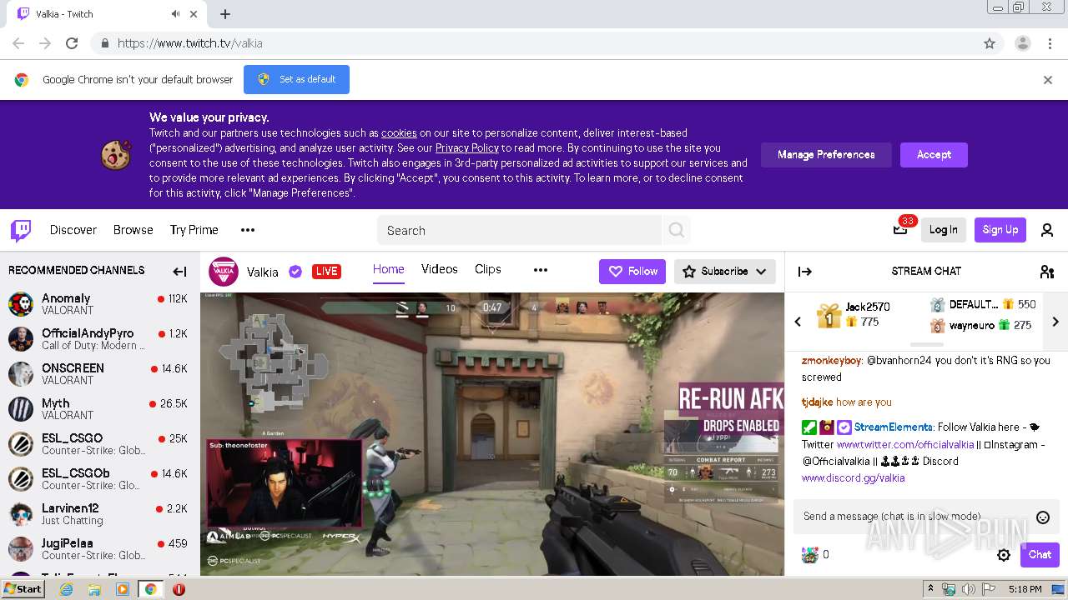
Task: Click the Sign Up button
Action: pyautogui.click(x=1000, y=230)
